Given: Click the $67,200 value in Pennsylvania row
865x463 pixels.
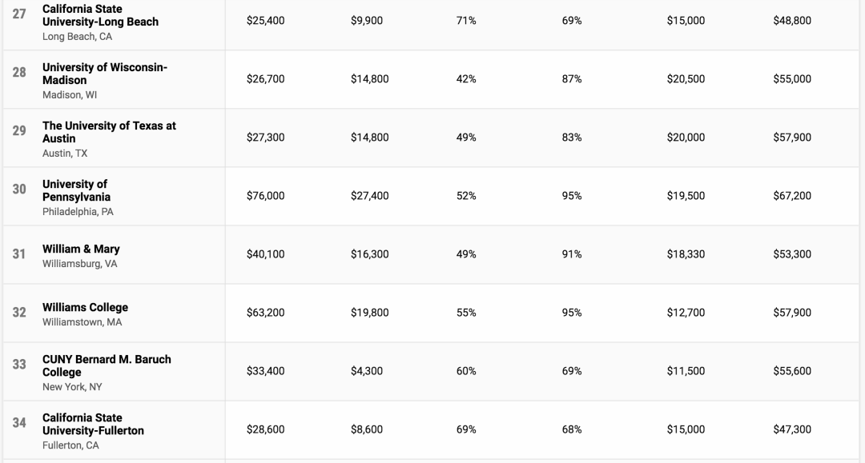Looking at the screenshot, I should coord(792,196).
